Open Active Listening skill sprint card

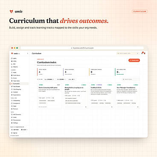tap(49, 96)
